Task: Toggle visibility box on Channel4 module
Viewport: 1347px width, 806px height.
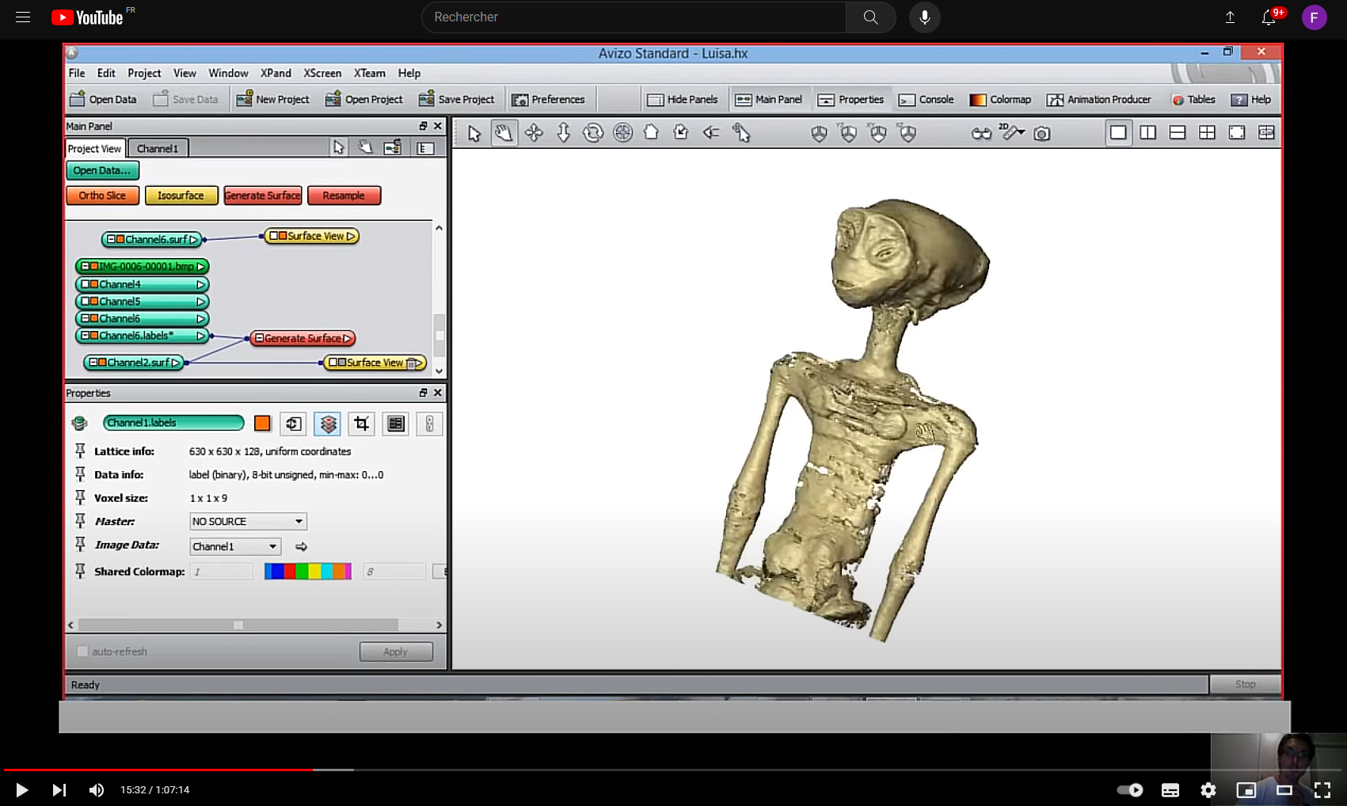Action: [86, 284]
